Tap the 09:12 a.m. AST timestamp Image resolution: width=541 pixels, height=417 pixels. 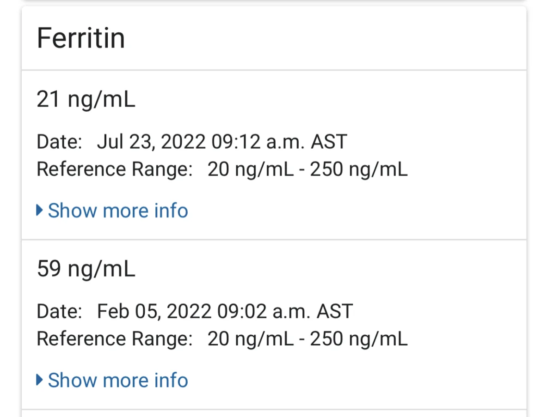279,142
